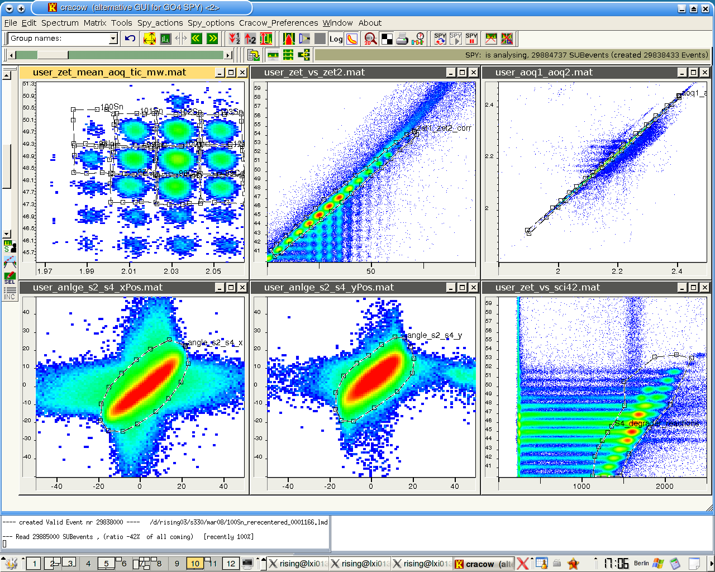The width and height of the screenshot is (715, 572).
Task: Switch to virtual desktop 1 in pager
Action: (34, 564)
